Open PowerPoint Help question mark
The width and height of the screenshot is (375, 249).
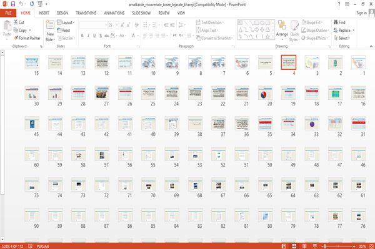(x=339, y=4)
